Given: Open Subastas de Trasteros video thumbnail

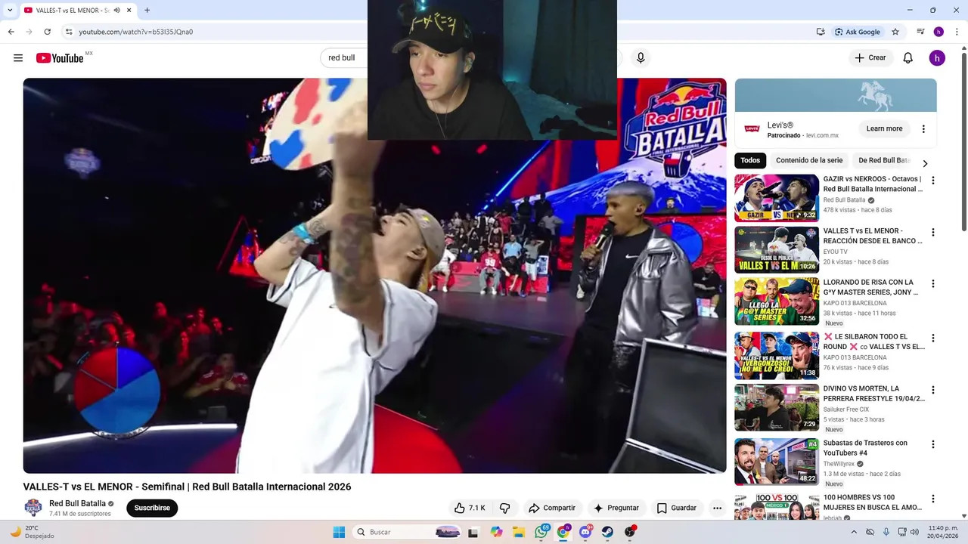Looking at the screenshot, I should click(x=777, y=462).
